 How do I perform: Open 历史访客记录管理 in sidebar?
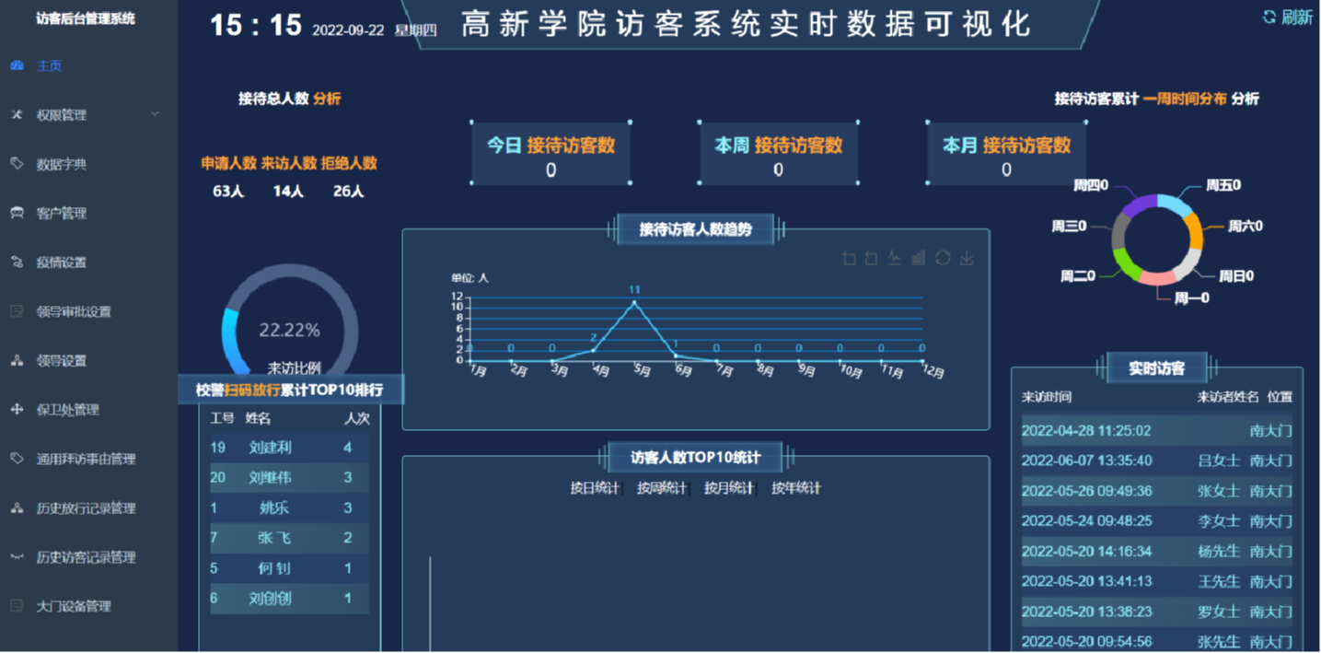85,557
